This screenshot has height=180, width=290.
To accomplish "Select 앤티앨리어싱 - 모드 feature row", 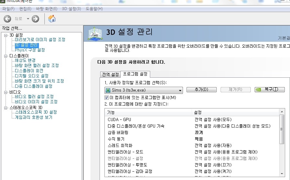I will (192, 152).
